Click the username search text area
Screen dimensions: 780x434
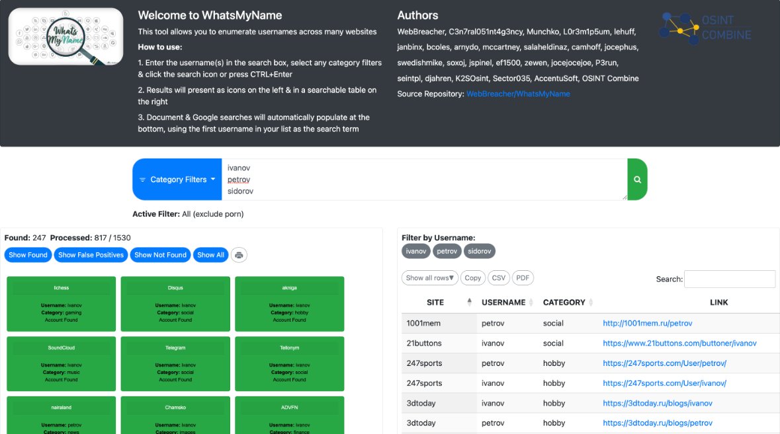tap(424, 179)
